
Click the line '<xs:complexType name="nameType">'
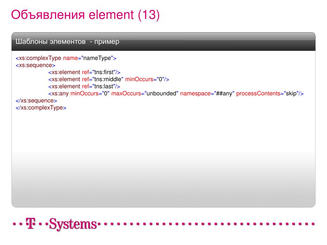66,58
